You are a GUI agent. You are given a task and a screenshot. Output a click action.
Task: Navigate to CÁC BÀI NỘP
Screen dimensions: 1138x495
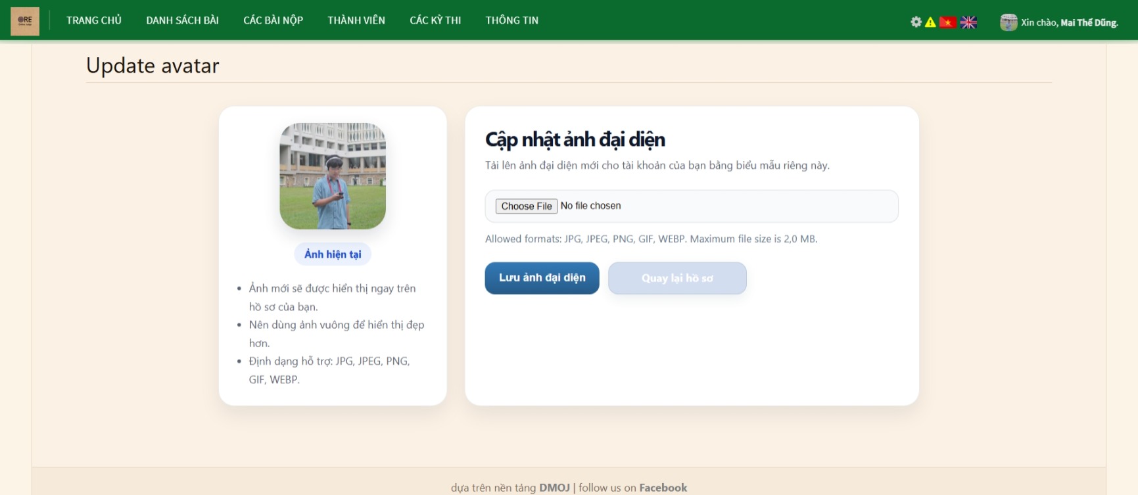[x=273, y=20]
